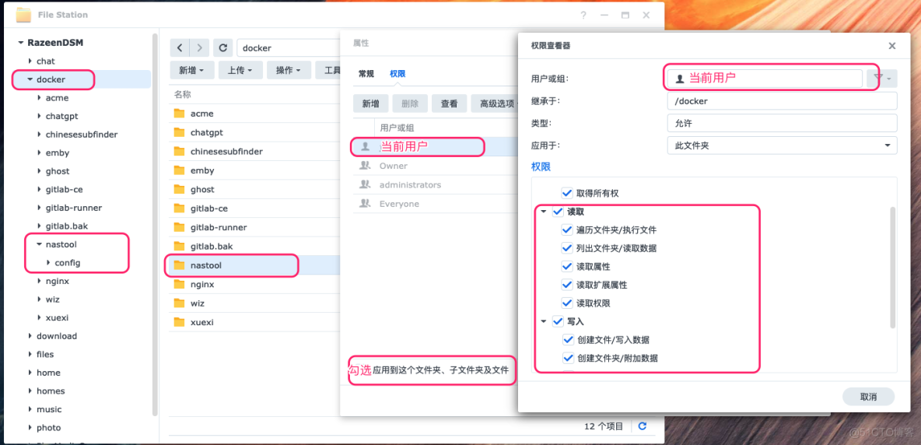Open the 上传 toolbar menu
Viewport: 921px width, 445px height.
click(x=240, y=70)
